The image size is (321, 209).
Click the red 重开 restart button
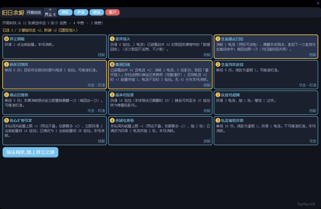112,12
